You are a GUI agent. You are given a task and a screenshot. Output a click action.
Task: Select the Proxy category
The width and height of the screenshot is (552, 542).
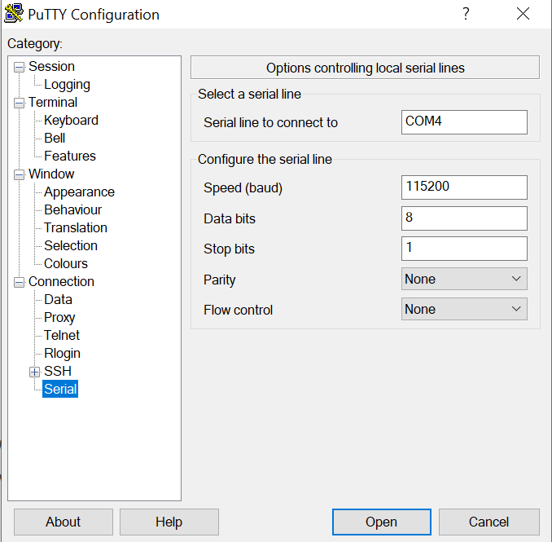[x=59, y=317]
